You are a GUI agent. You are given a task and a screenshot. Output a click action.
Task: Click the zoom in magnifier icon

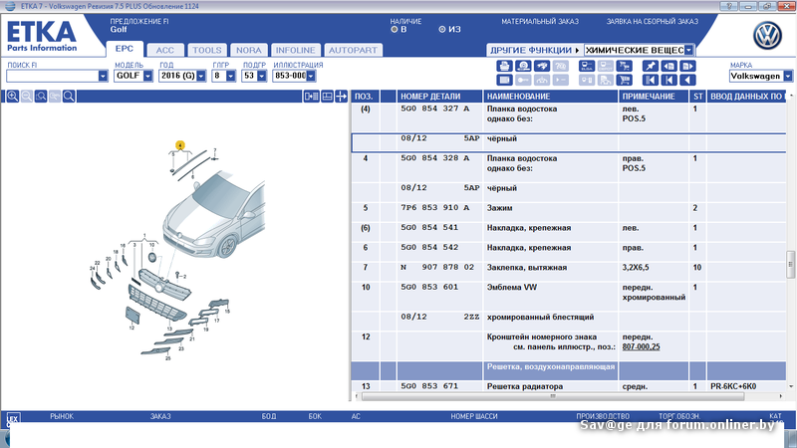point(12,96)
